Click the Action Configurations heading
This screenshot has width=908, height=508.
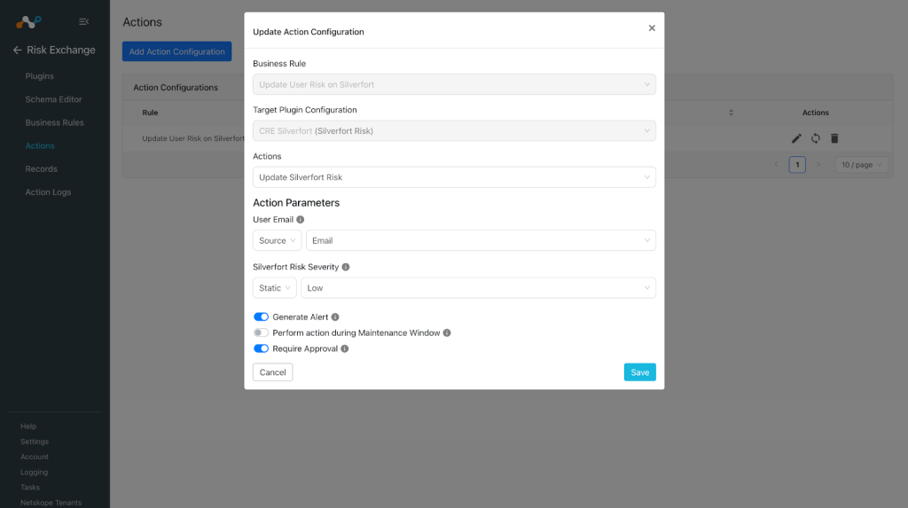click(x=176, y=88)
